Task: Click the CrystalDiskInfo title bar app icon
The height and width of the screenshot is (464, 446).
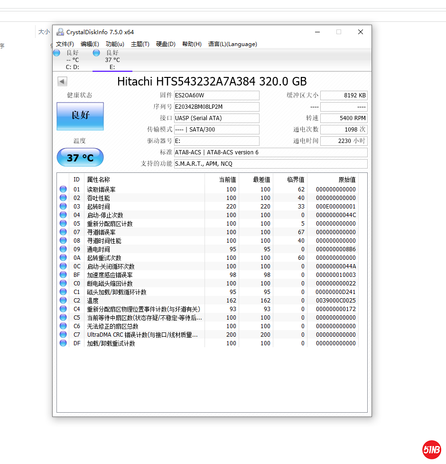Action: tap(60, 32)
